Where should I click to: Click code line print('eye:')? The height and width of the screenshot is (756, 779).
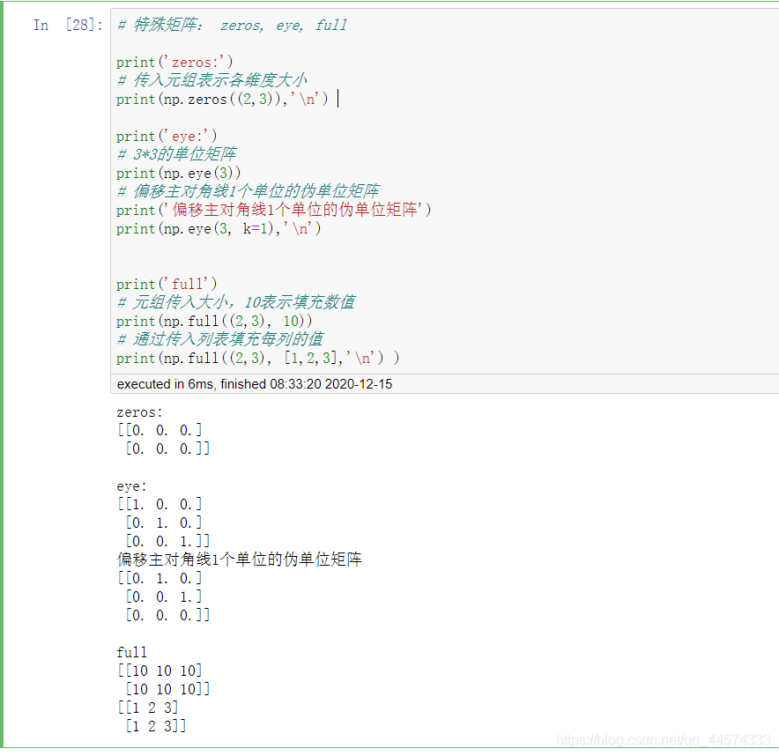coord(167,136)
